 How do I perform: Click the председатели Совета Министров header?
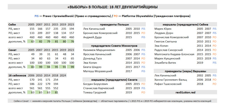(x=114, y=46)
